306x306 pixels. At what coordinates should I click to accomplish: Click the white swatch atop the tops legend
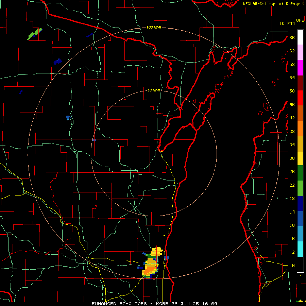(x=300, y=37)
